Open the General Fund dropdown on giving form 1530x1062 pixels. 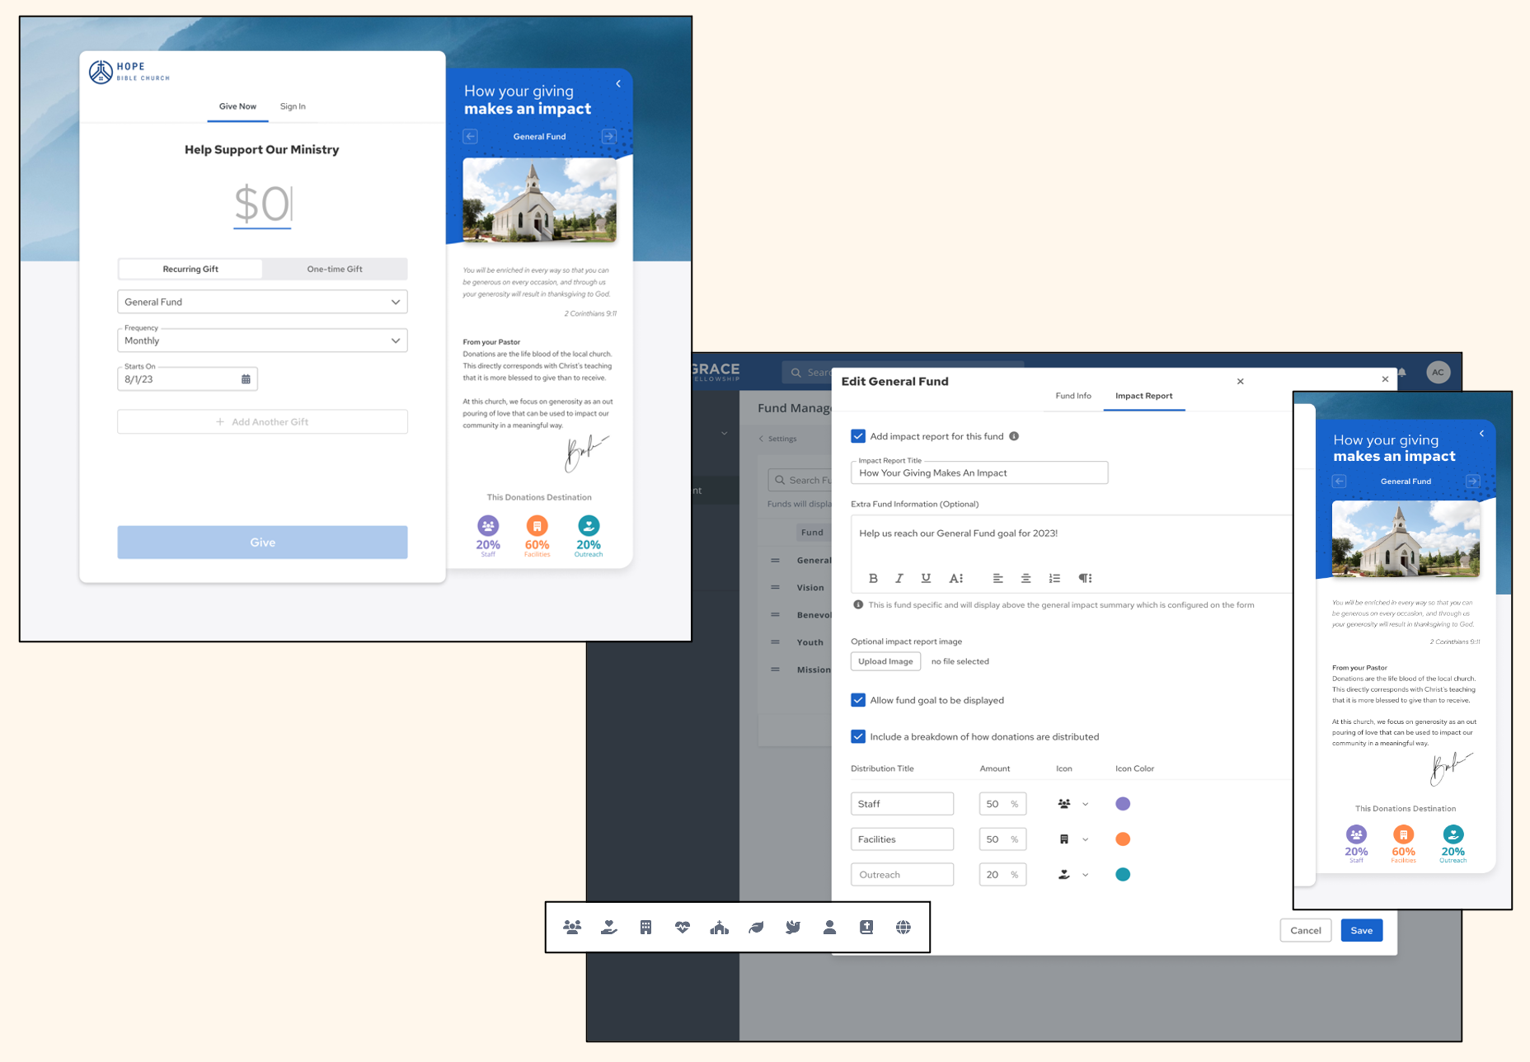point(262,302)
